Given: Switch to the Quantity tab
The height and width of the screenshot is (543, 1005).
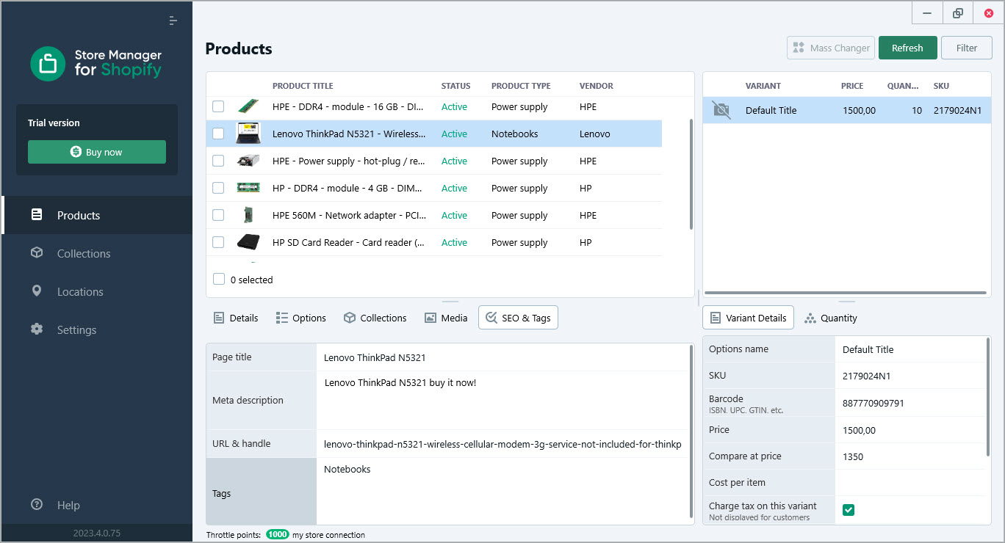Looking at the screenshot, I should tap(831, 318).
